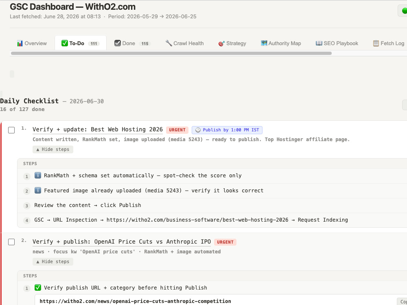407x305 pixels.
Task: Click the Publish by 1:00 PM IST badge
Action: click(227, 130)
